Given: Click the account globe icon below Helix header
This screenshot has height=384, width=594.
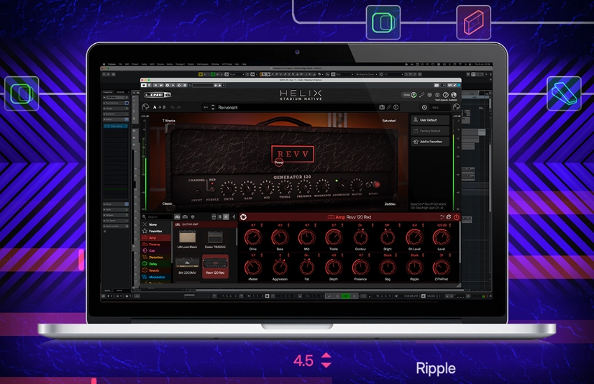Looking at the screenshot, I should [x=454, y=94].
